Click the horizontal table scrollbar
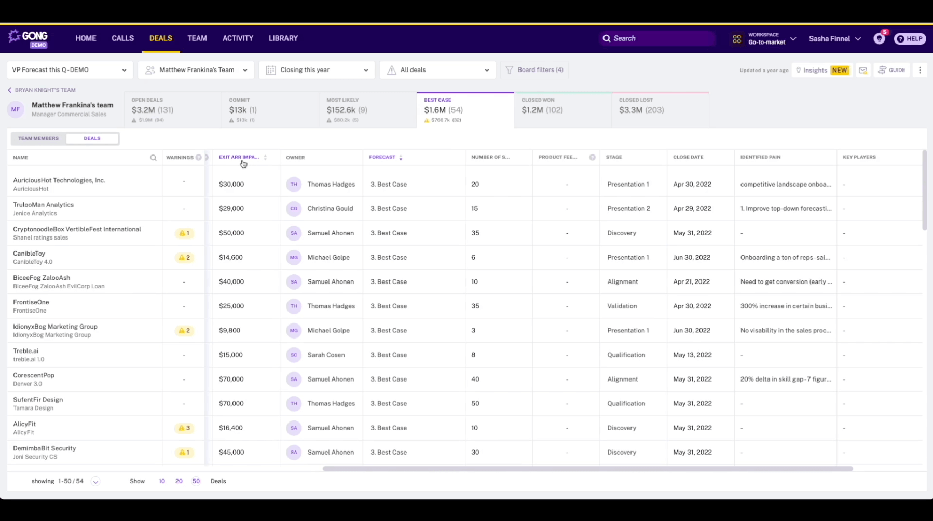The height and width of the screenshot is (521, 933). click(587, 469)
